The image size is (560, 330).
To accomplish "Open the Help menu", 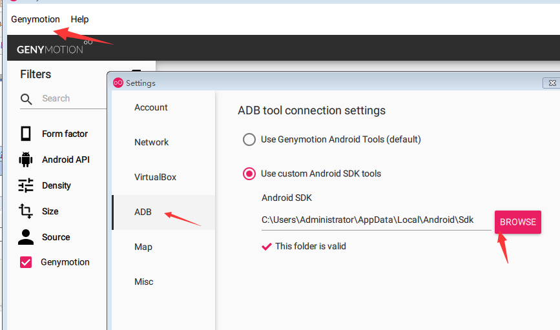I will [79, 19].
